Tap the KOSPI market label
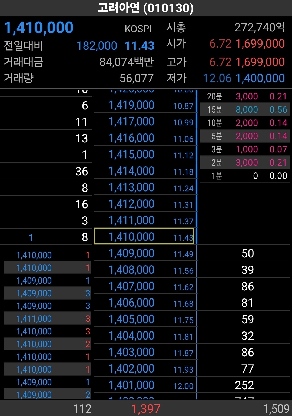The width and height of the screenshot is (292, 416). point(138,29)
